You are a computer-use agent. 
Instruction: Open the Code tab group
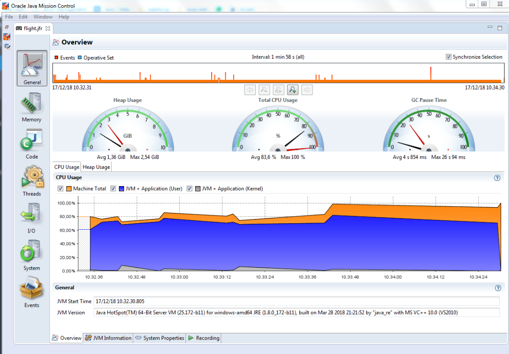(x=31, y=144)
